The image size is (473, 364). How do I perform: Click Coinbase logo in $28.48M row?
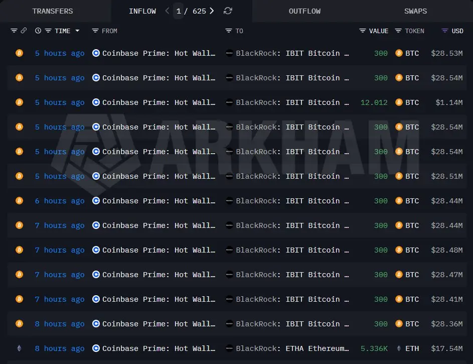click(x=96, y=250)
